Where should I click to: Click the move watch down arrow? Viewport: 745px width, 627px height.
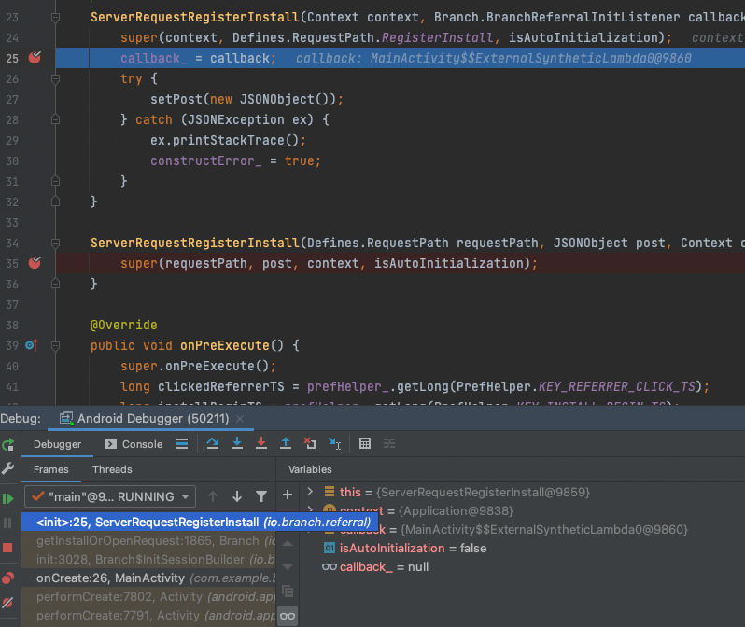pyautogui.click(x=288, y=566)
